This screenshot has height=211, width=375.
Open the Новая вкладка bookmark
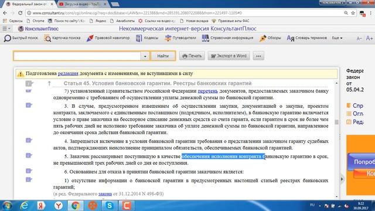[x=194, y=21]
